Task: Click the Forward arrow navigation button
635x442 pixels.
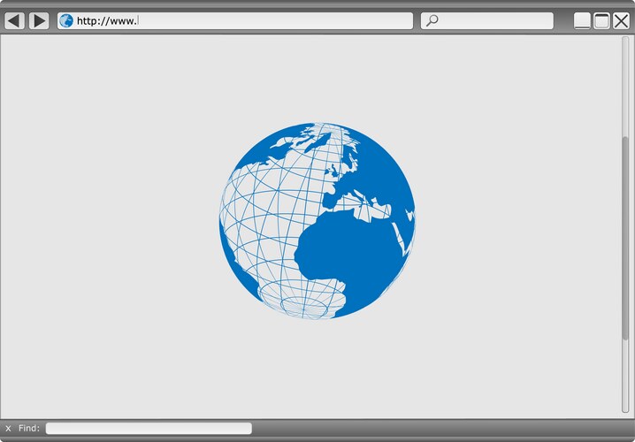Action: [x=39, y=20]
